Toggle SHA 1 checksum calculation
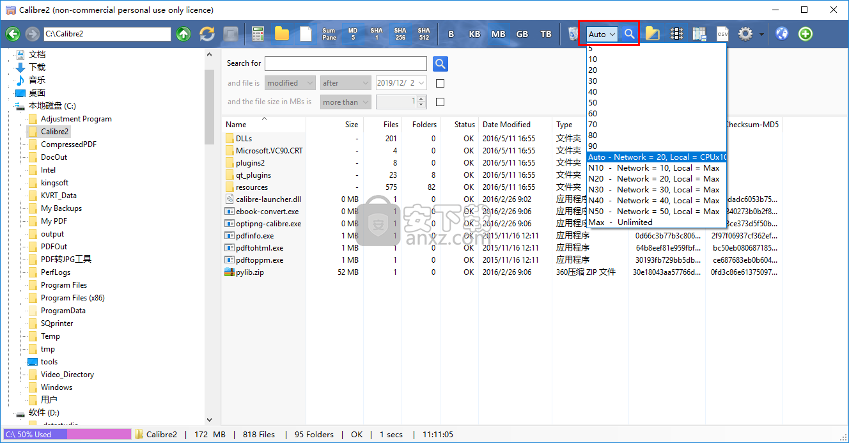Viewport: 849px width, 443px height. click(377, 34)
